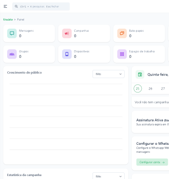Click the Bate-papos conversations icon
This screenshot has height=179, width=169.
(122, 33)
